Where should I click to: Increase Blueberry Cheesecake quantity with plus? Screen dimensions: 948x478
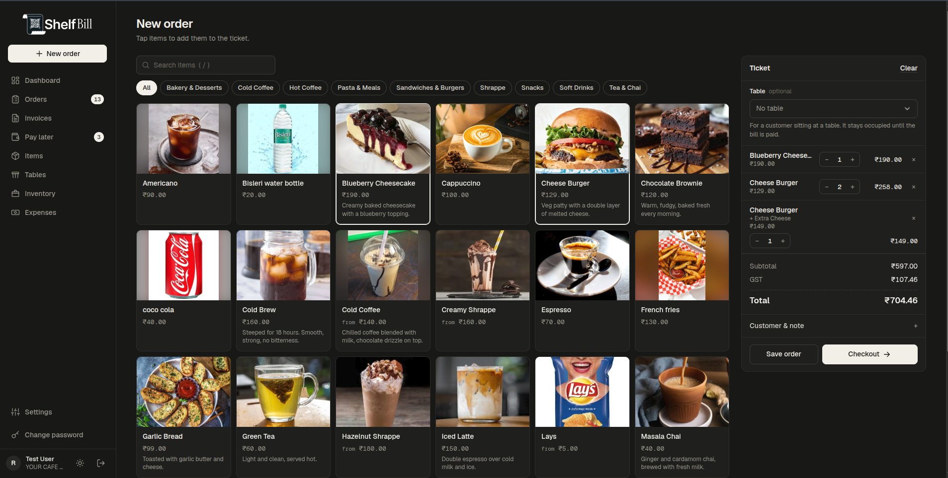pyautogui.click(x=853, y=160)
